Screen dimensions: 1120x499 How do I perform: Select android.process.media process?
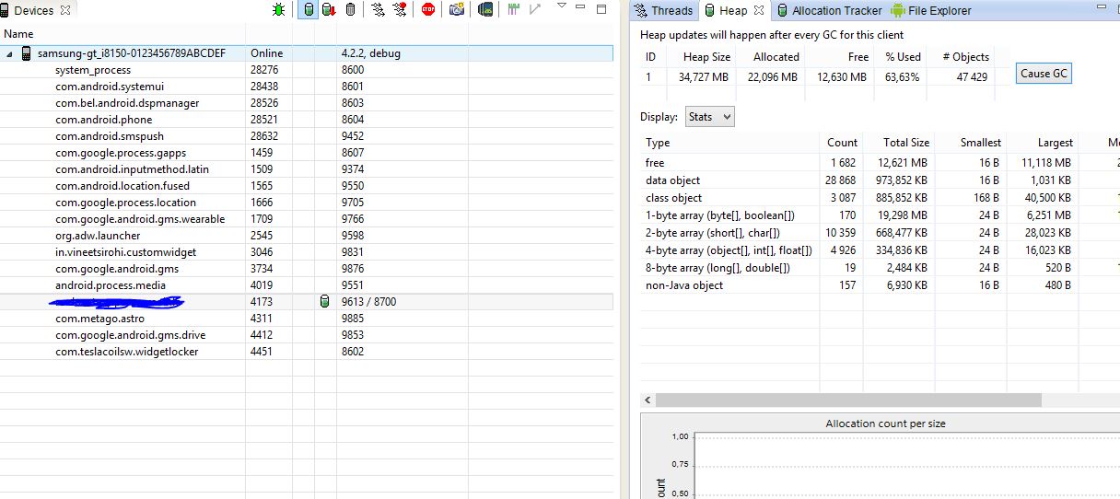pyautogui.click(x=307, y=285)
